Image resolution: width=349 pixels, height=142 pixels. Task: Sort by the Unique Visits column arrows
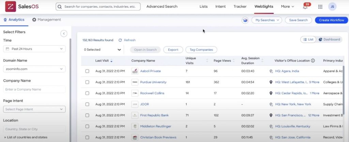coord(207,60)
